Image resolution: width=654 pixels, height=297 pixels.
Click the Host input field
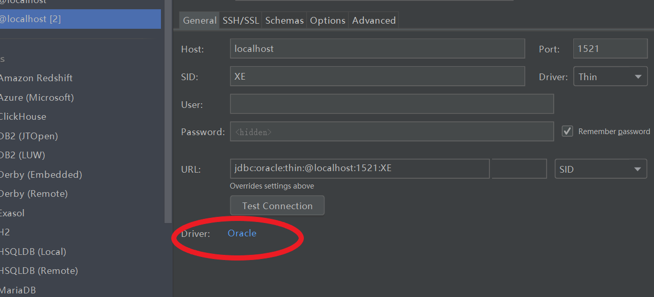(377, 48)
